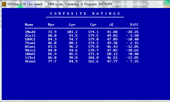The height and width of the screenshot is (102, 170).
Task: Click %E value 49.03
Action: (112, 36)
